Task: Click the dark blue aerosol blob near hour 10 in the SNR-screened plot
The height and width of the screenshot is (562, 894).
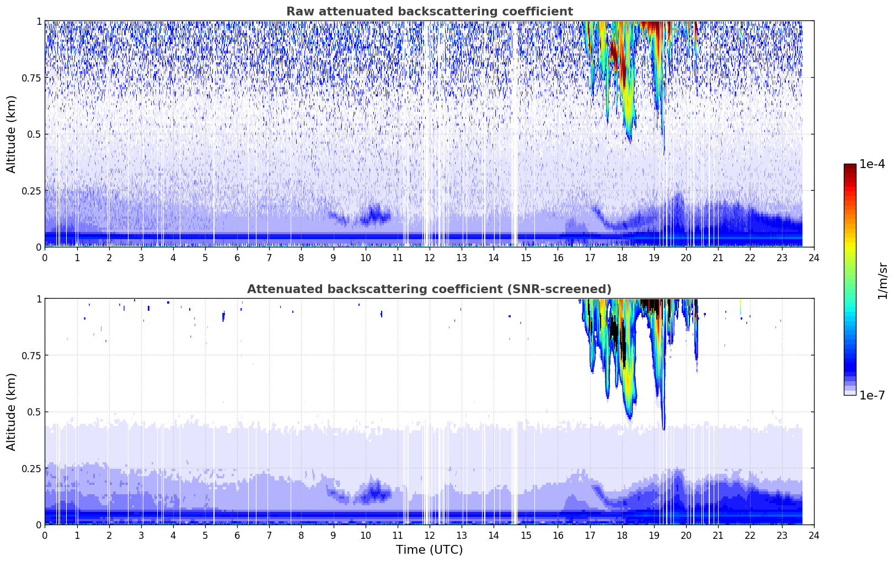Action: 377,492
